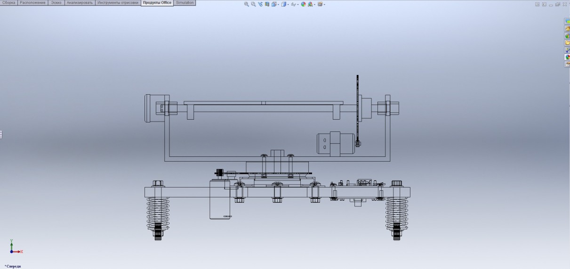Viewport: 570px width, 269px height.
Task: Open the View Settings monitor dropdown
Action: [x=324, y=5]
